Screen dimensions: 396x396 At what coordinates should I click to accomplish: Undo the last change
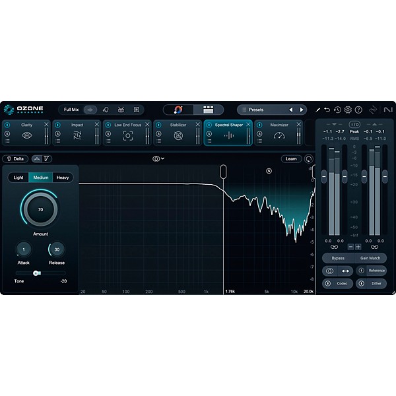pos(327,110)
